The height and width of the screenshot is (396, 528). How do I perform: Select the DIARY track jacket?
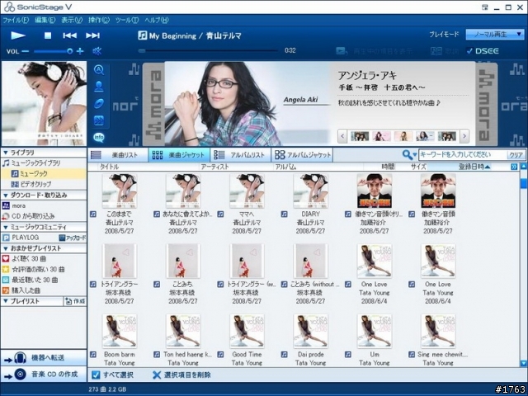coord(310,191)
